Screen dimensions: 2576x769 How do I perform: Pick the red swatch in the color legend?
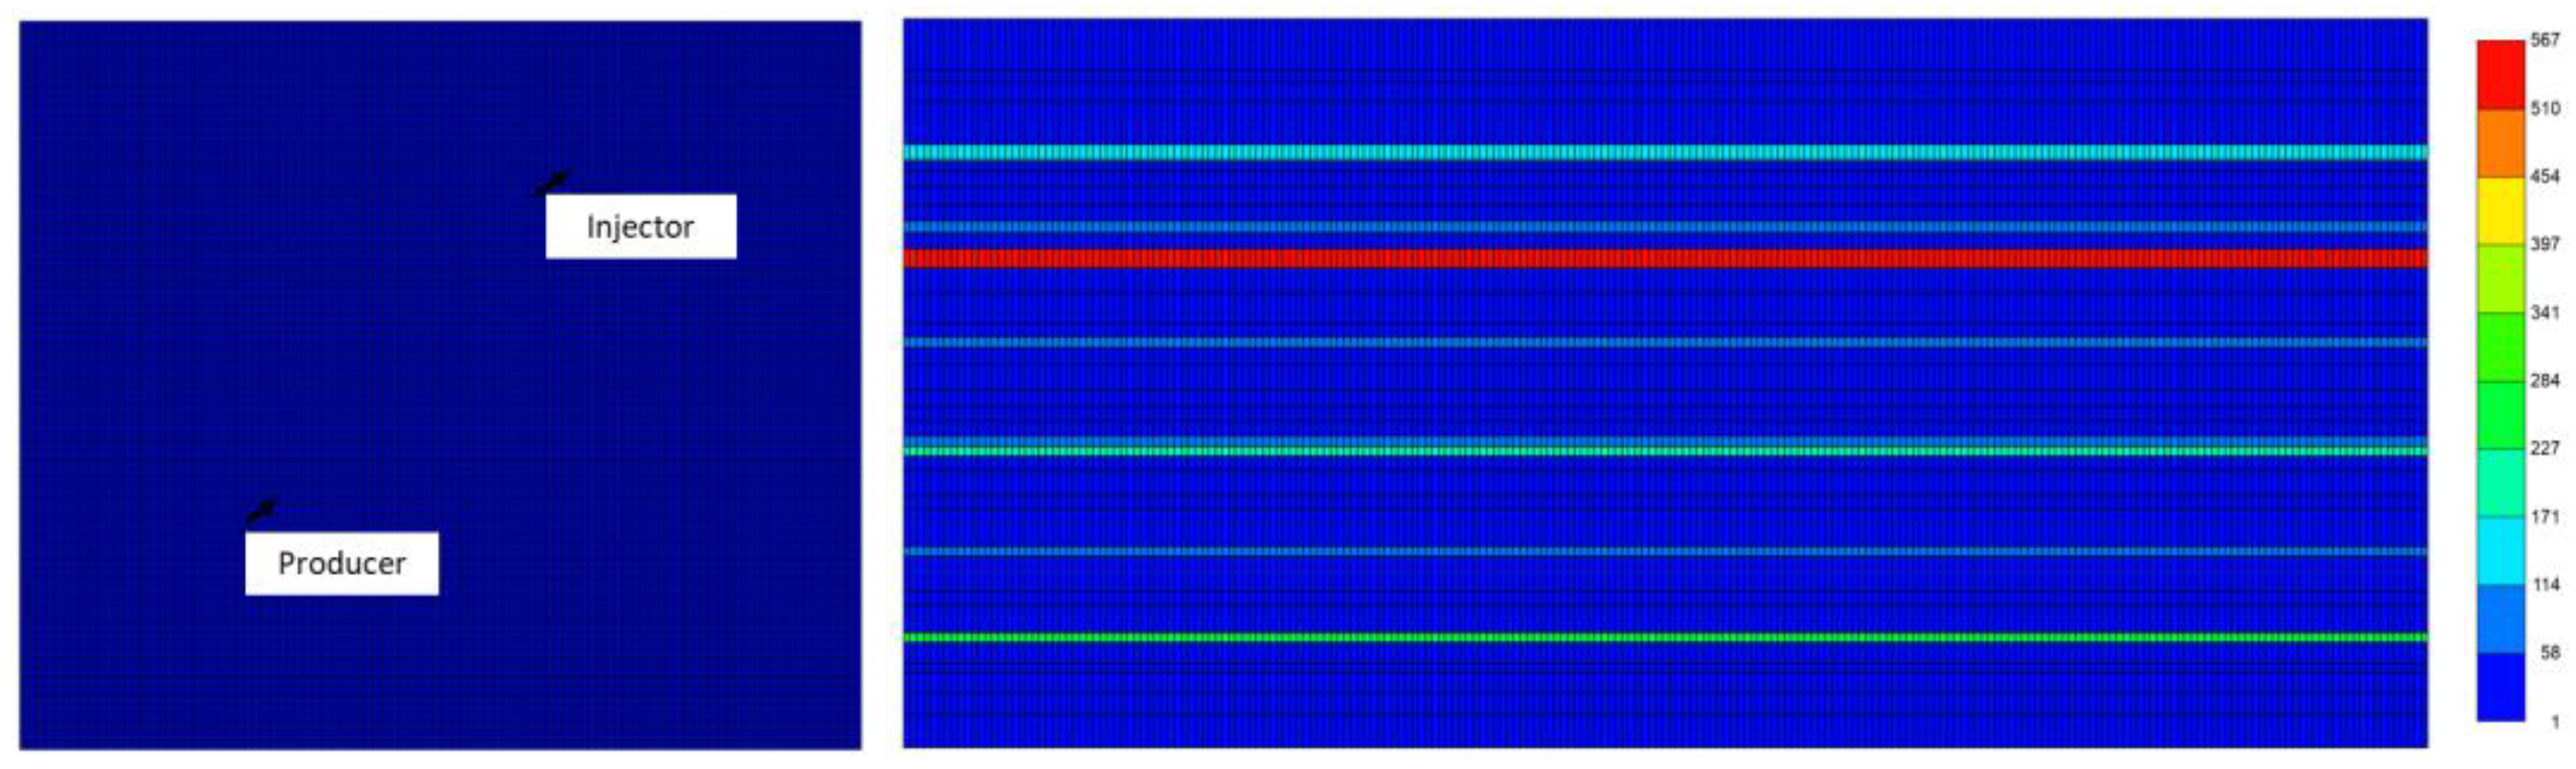[x=2500, y=75]
